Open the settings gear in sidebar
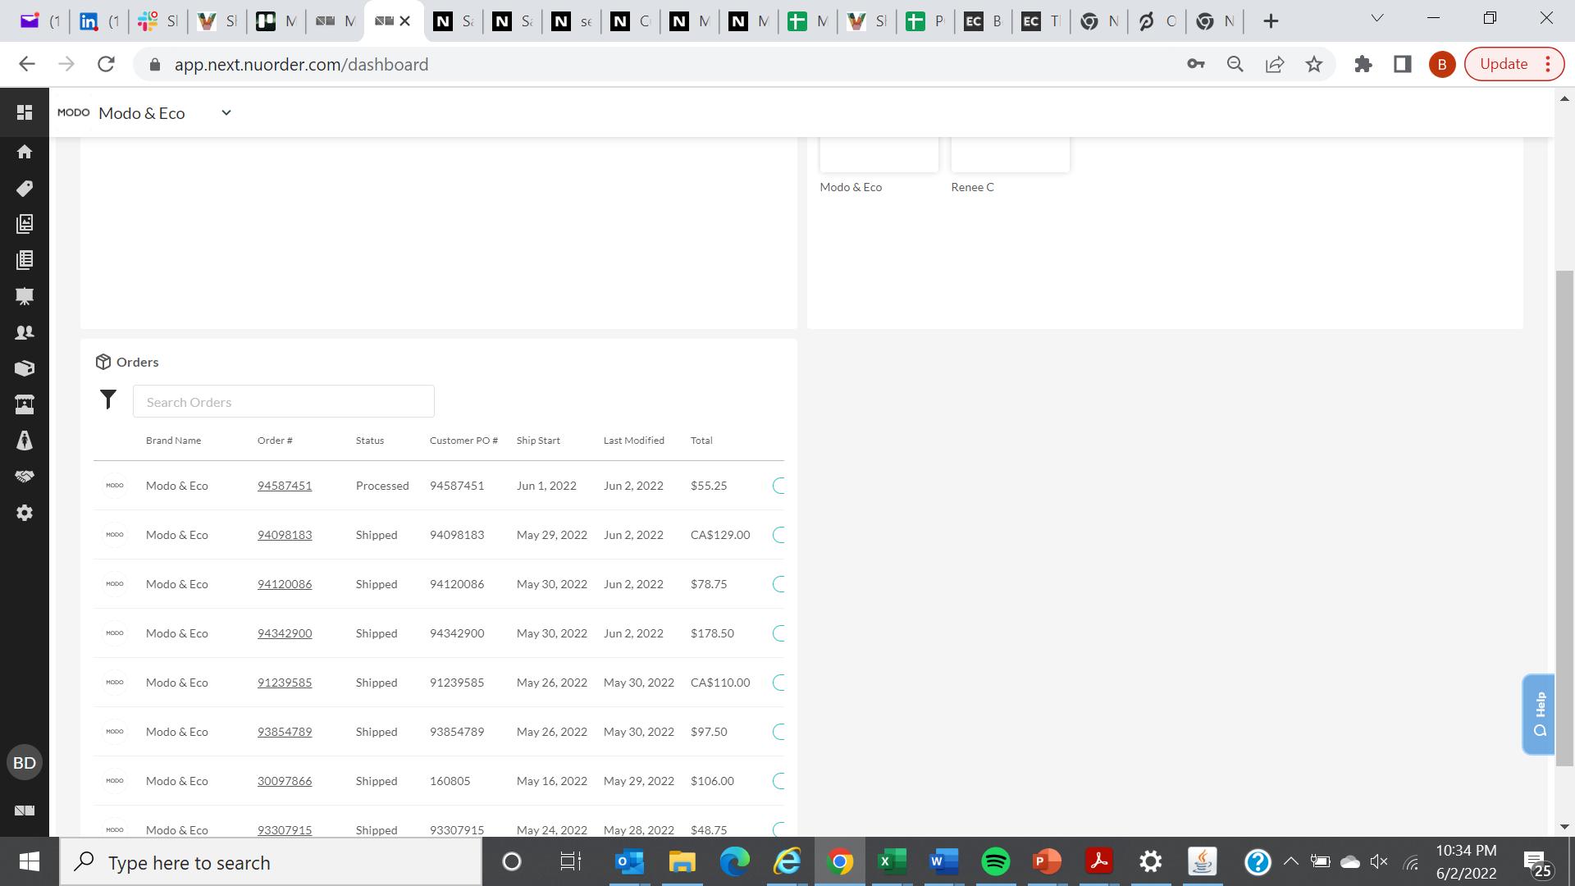1575x886 pixels. 25,513
